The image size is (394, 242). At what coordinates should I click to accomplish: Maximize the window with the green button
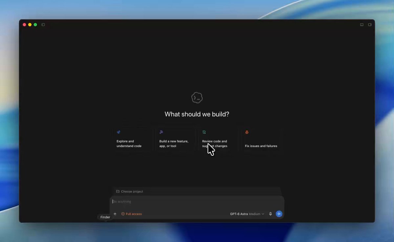point(35,25)
